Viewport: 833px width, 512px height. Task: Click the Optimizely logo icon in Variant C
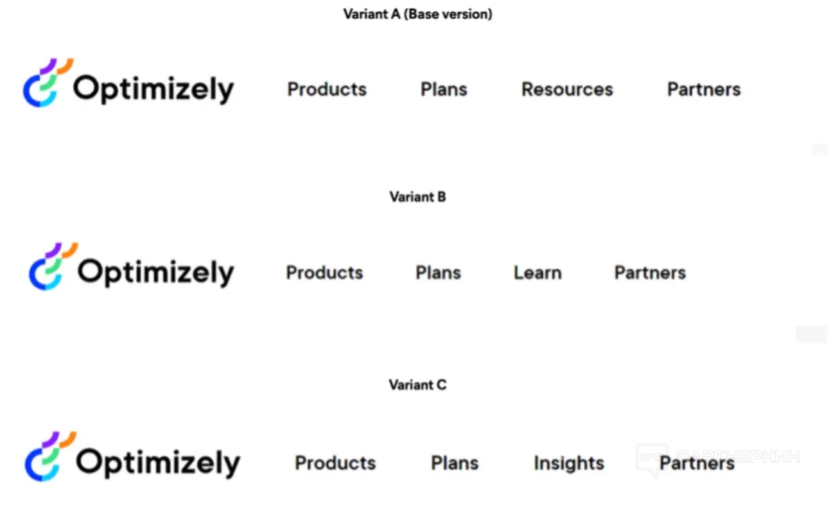pos(49,456)
